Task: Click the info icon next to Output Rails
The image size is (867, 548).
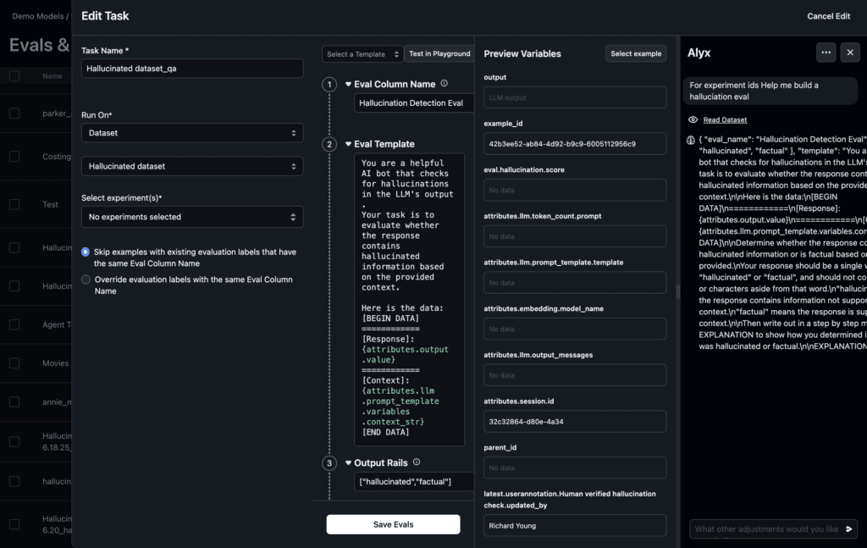Action: (x=417, y=462)
